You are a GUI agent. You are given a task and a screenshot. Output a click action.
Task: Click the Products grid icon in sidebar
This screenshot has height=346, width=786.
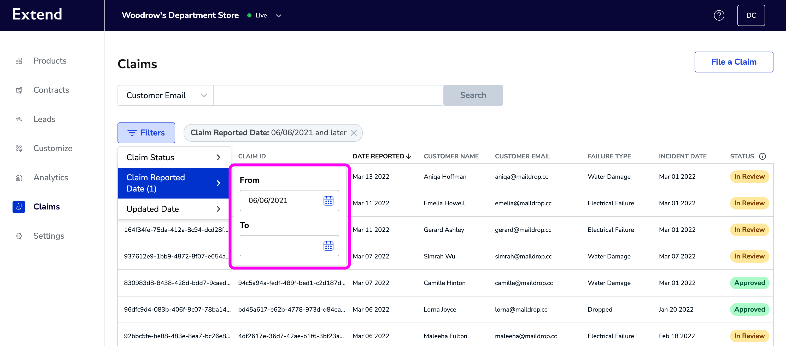point(19,61)
